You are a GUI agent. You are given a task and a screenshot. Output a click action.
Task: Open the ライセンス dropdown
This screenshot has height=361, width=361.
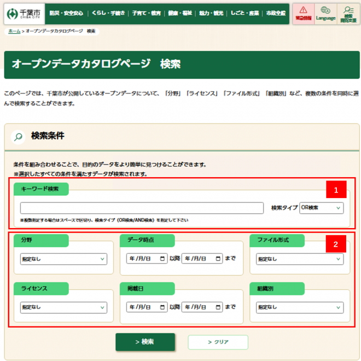pyautogui.click(x=63, y=307)
